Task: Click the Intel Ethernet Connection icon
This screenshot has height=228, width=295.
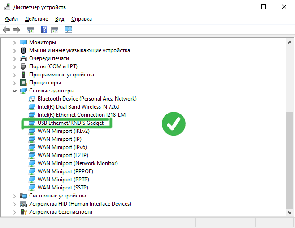Action: coord(32,115)
